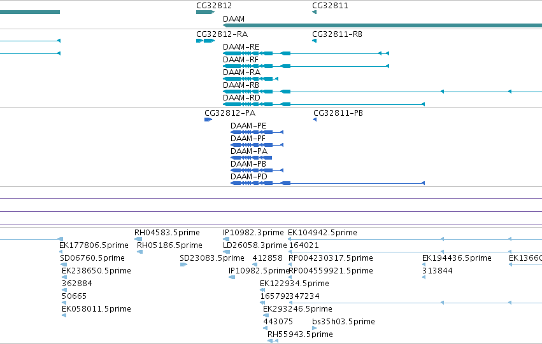Viewport: 542px width, 344px height.
Task: Click the 443075 feature label
Action: pyautogui.click(x=278, y=322)
